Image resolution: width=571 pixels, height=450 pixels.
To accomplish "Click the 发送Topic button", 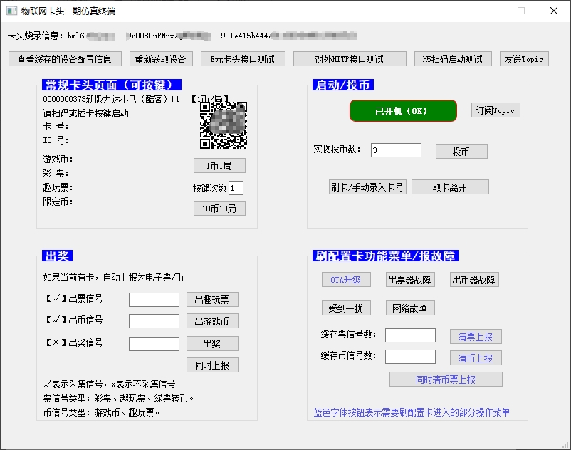I will pos(524,59).
